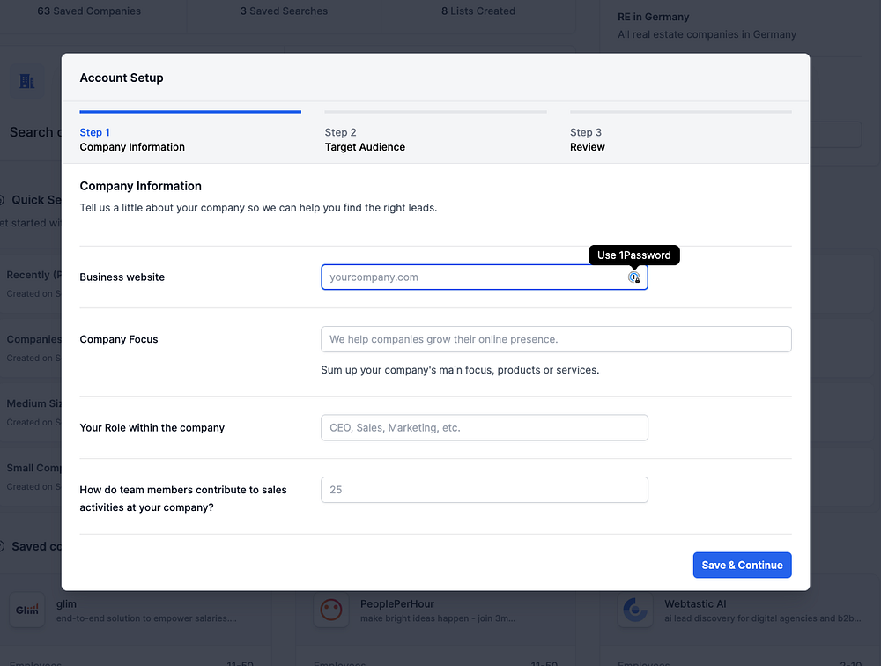This screenshot has height=666, width=881.
Task: Jump to Step 3 Review
Action: coord(587,139)
